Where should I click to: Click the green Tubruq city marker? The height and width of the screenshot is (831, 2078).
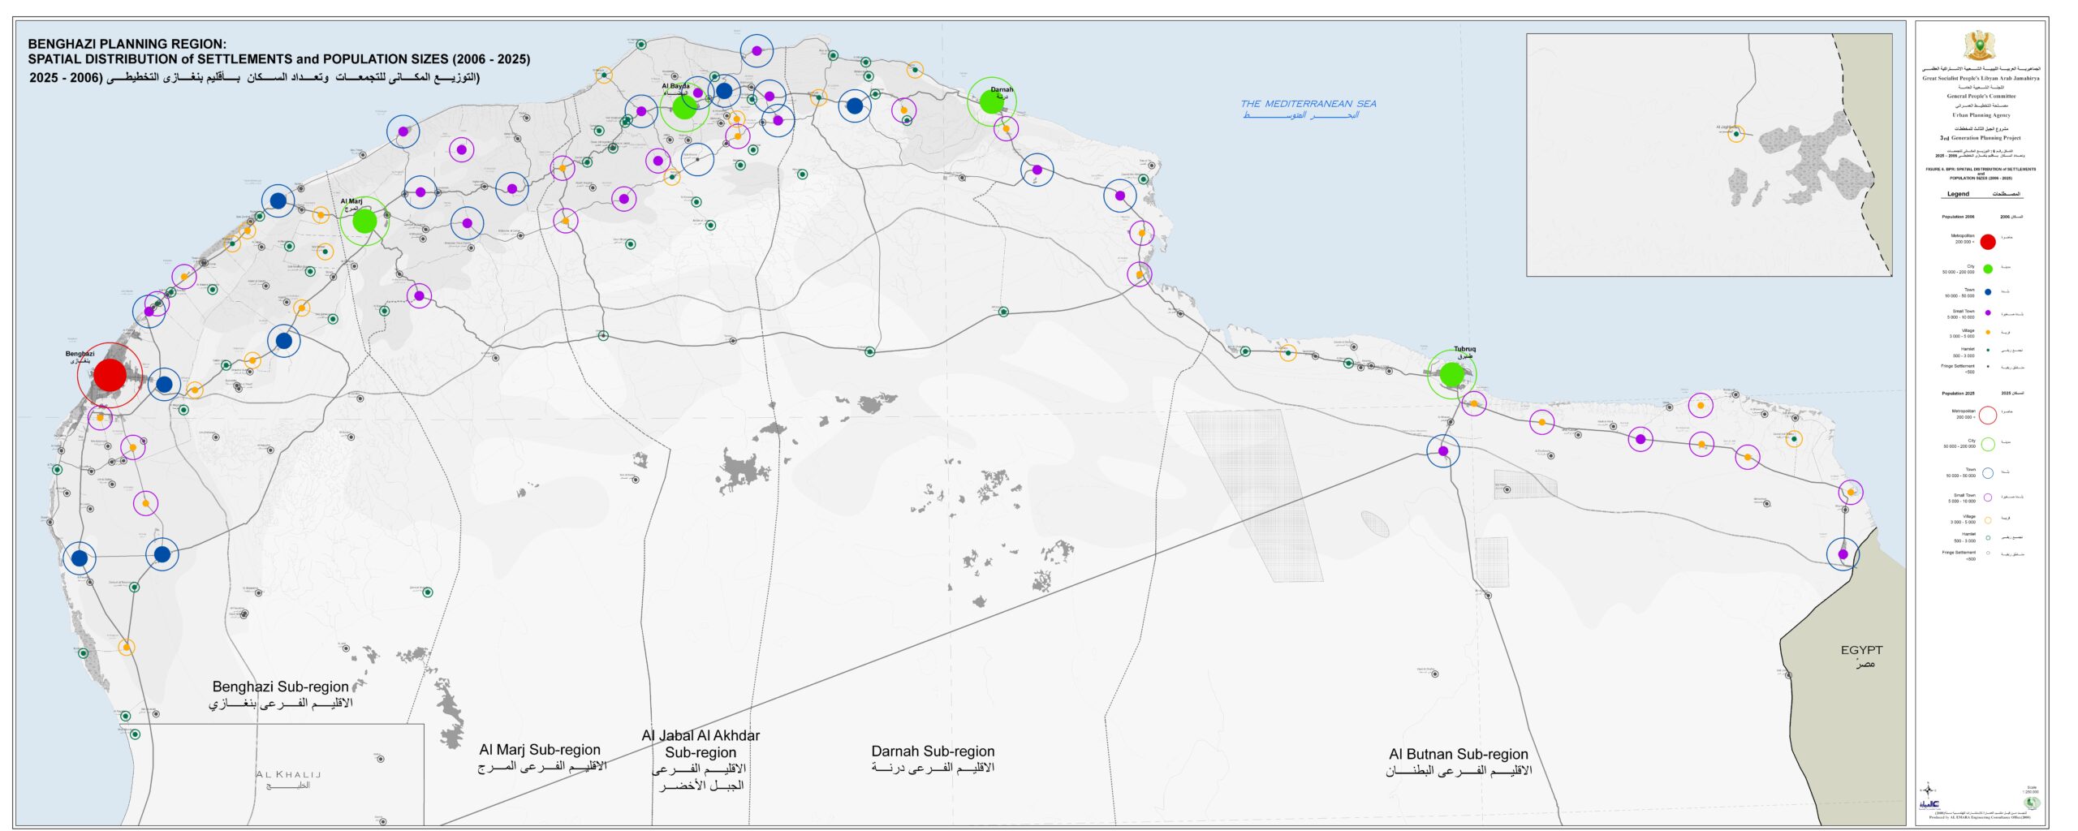[1451, 374]
